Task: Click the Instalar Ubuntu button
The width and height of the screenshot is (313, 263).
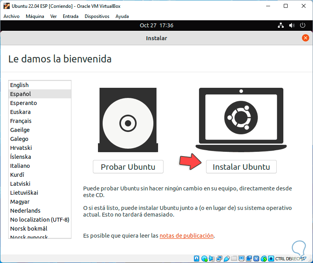Action: pyautogui.click(x=241, y=167)
